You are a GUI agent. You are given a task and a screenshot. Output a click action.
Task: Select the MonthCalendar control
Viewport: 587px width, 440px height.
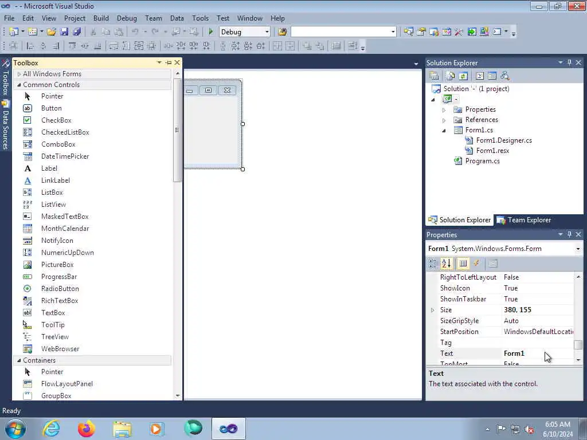(65, 228)
